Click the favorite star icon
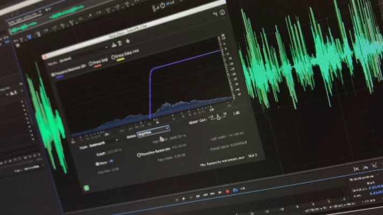The width and height of the screenshot is (383, 215). coord(127,41)
